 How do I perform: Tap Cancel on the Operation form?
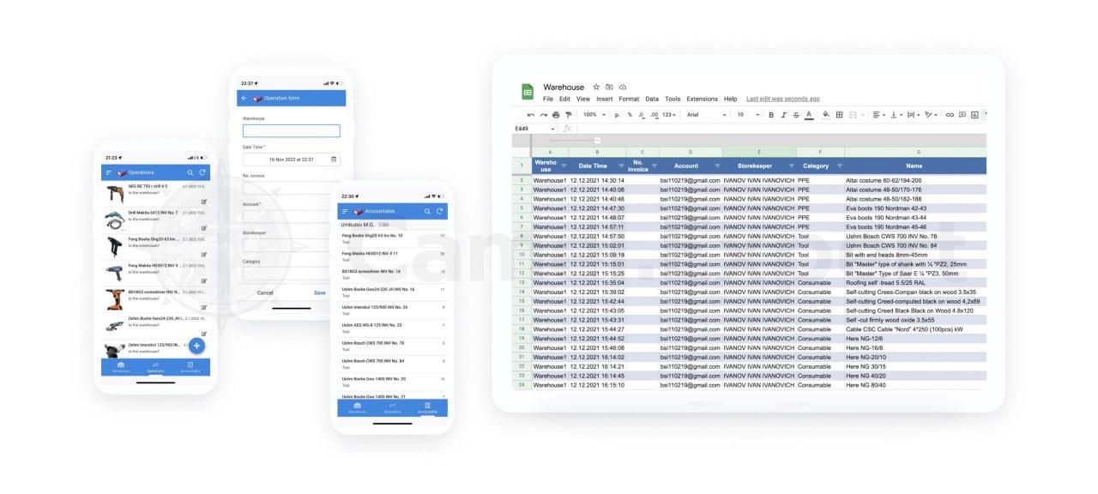tap(265, 293)
